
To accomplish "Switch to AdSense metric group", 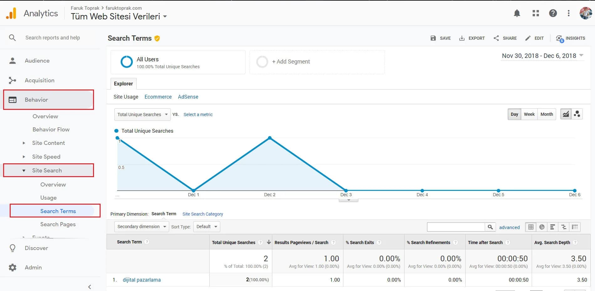I will click(x=188, y=97).
